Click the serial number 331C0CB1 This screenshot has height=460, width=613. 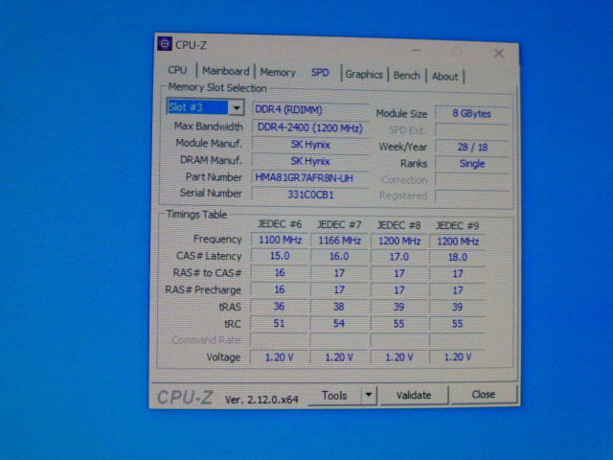coord(310,195)
